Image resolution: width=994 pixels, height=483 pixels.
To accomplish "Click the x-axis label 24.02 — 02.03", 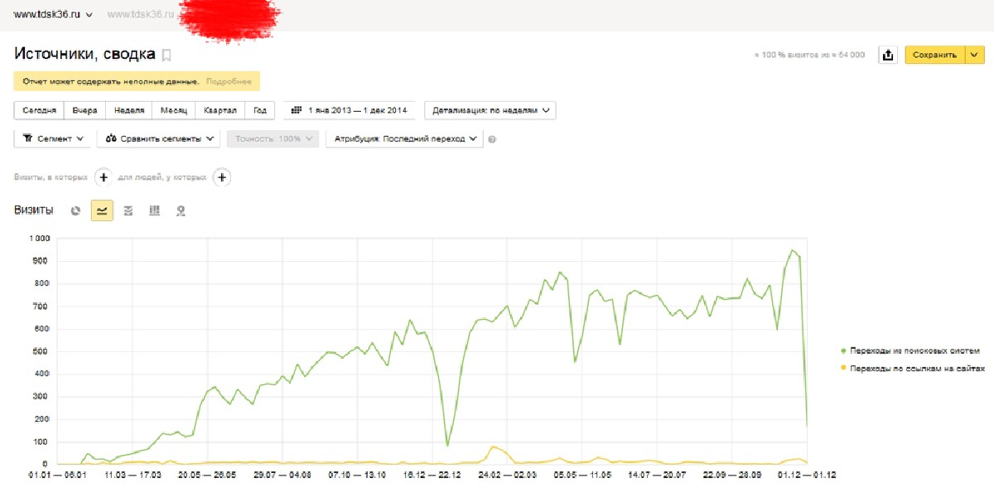I will tap(507, 475).
